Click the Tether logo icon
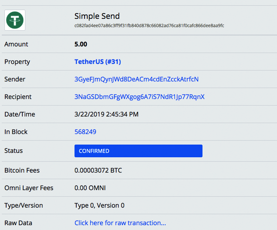The width and height of the screenshot is (277, 230). point(15,20)
